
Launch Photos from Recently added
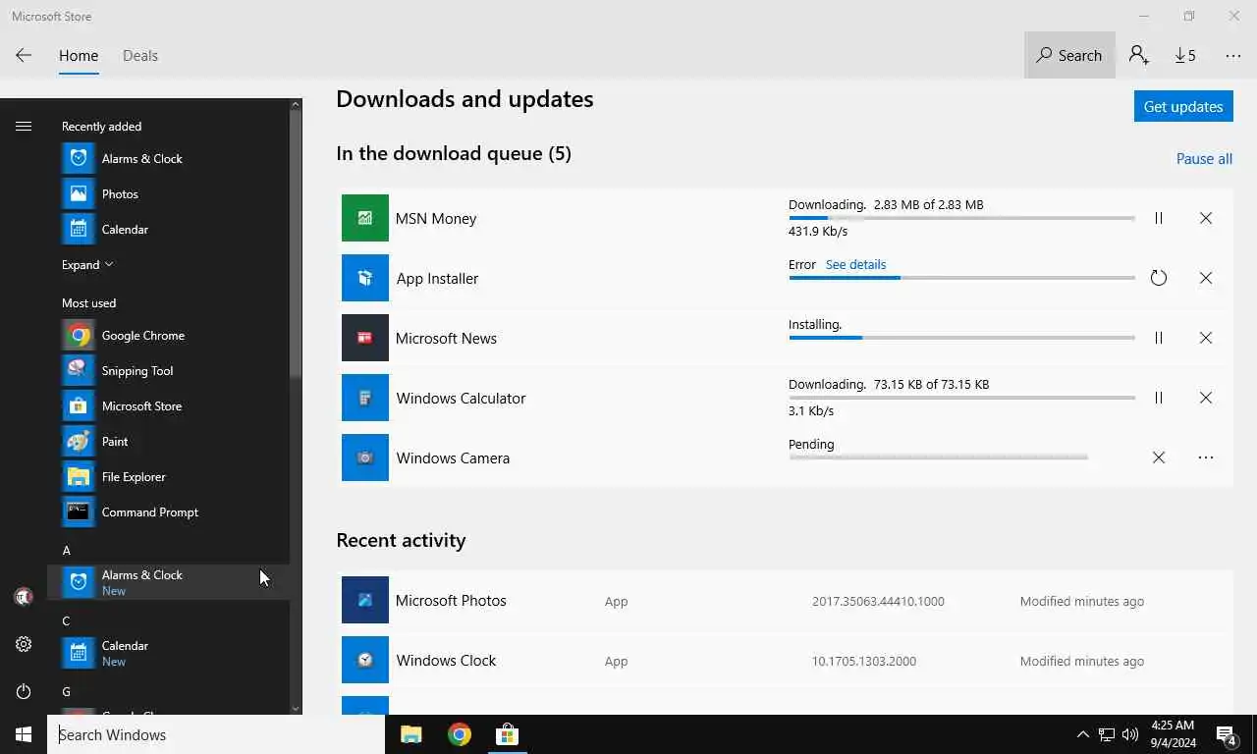click(168, 193)
